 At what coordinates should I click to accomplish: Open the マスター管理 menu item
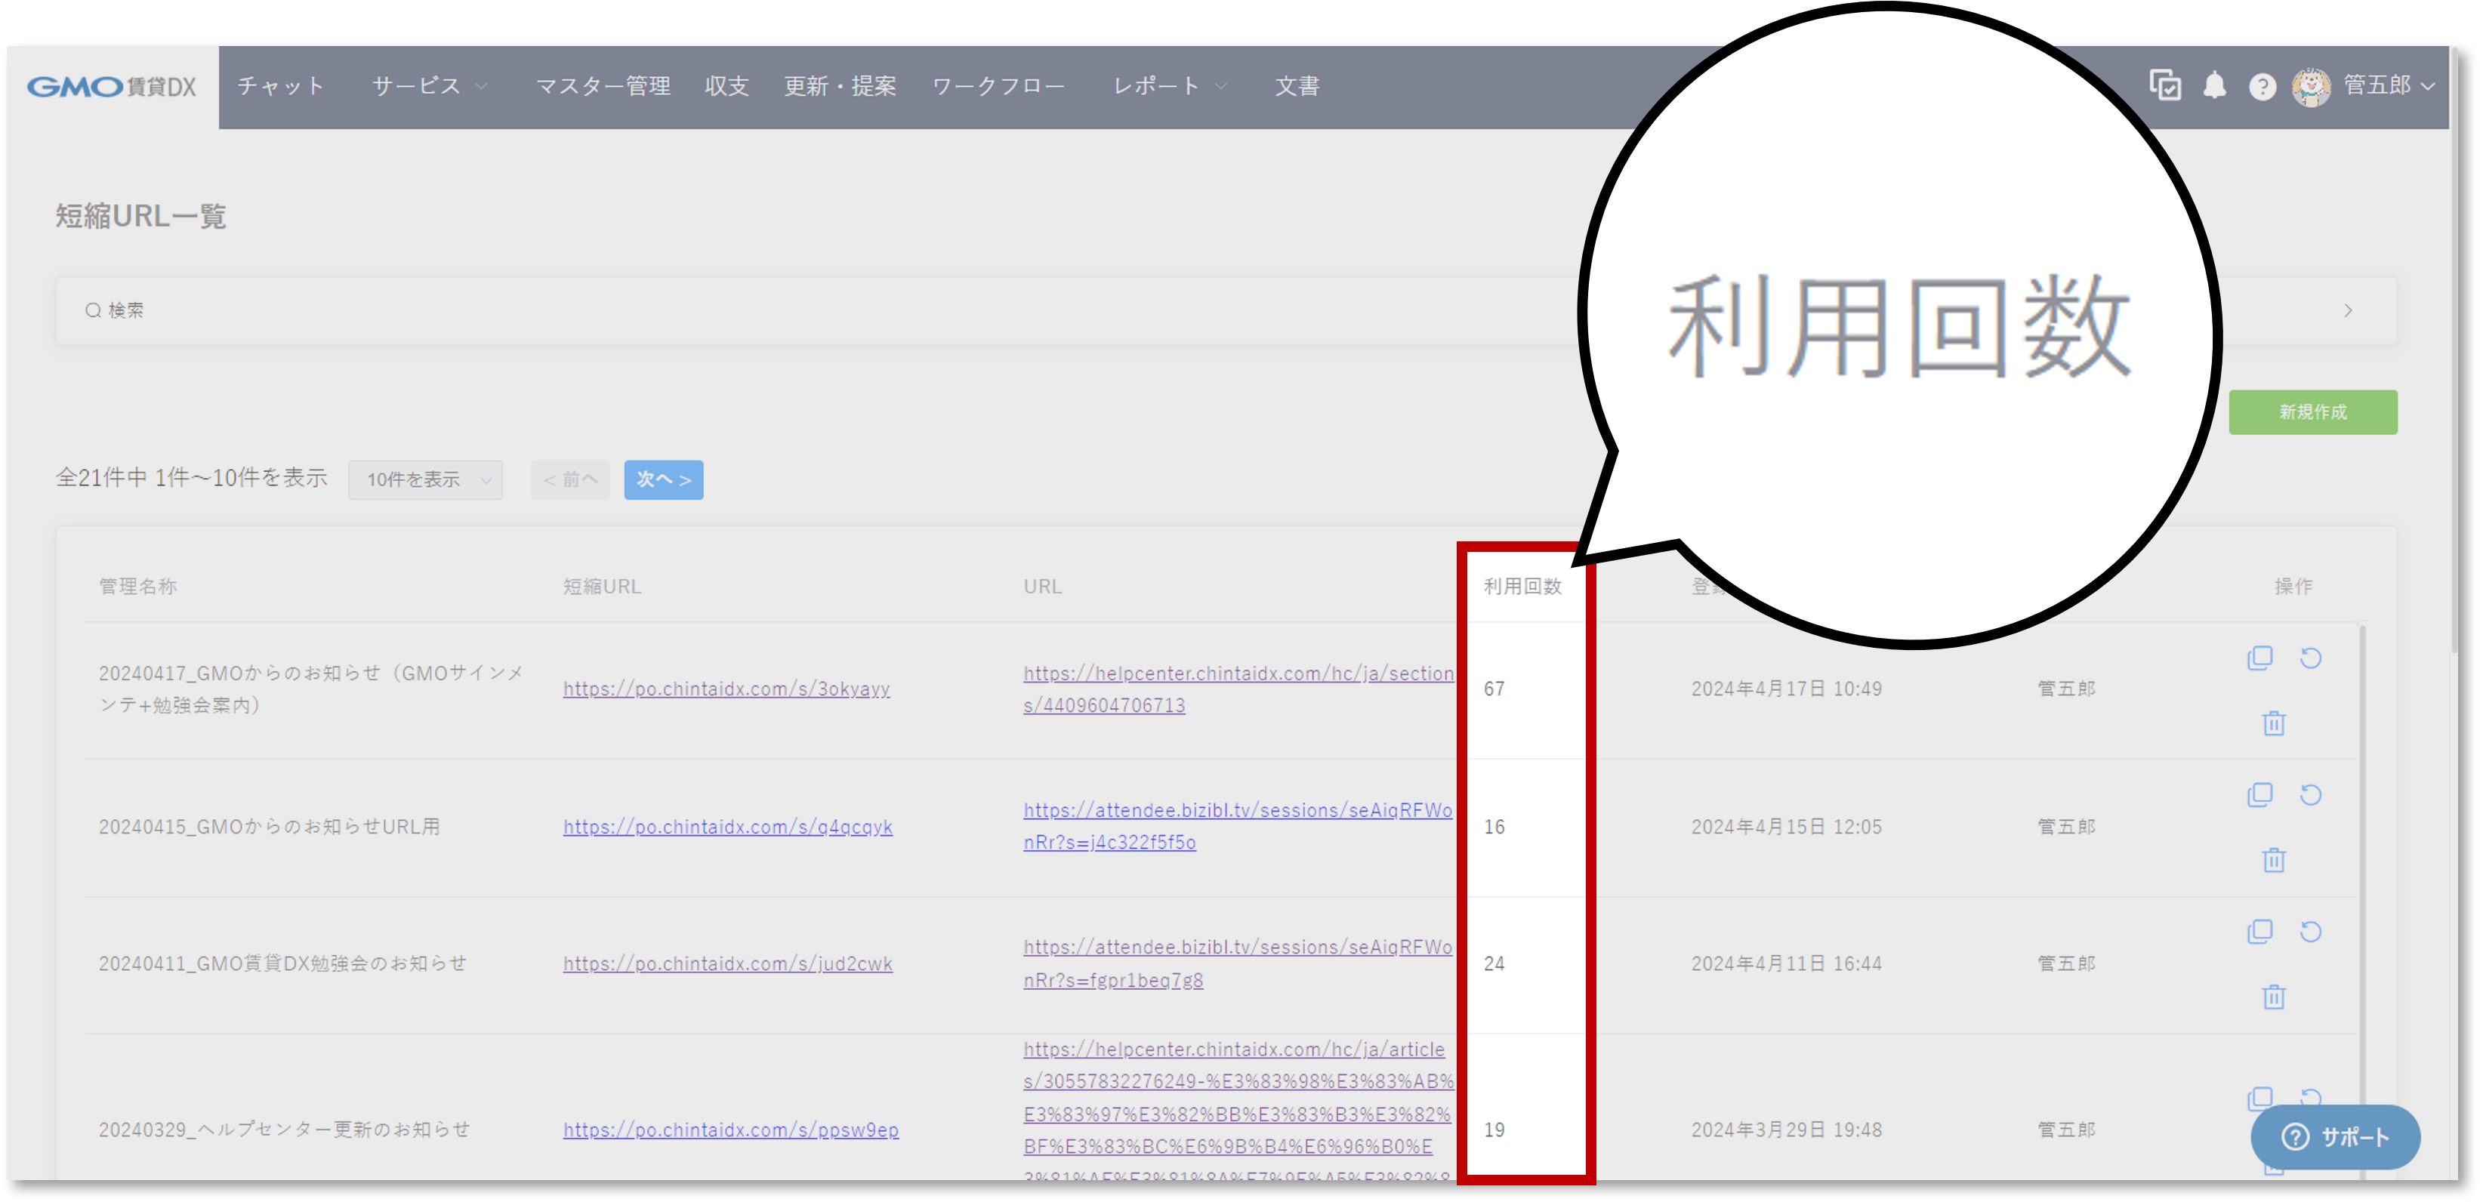pyautogui.click(x=603, y=87)
